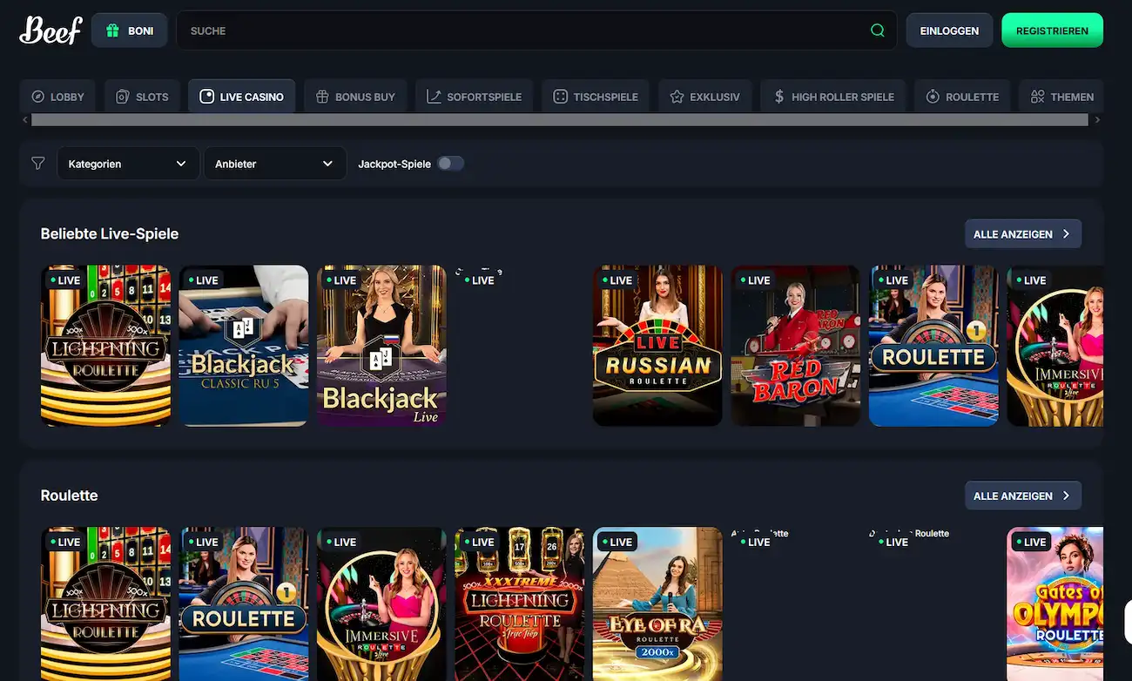Screen dimensions: 1132x681
Task: Click the left arrow of tab scrollbar
Action: pyautogui.click(x=25, y=120)
